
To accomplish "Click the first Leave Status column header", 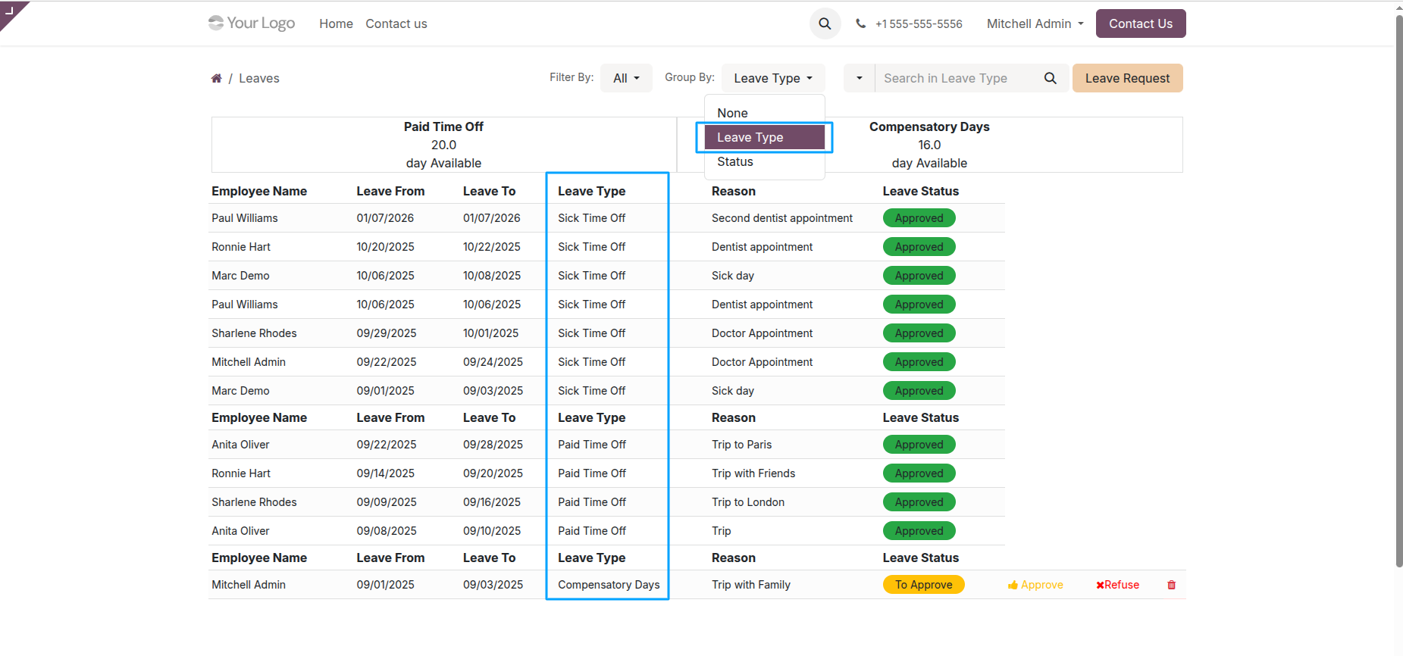I will [x=920, y=191].
